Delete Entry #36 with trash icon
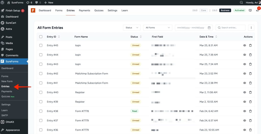Viewport: 261px width, 134px height. pos(250,130)
